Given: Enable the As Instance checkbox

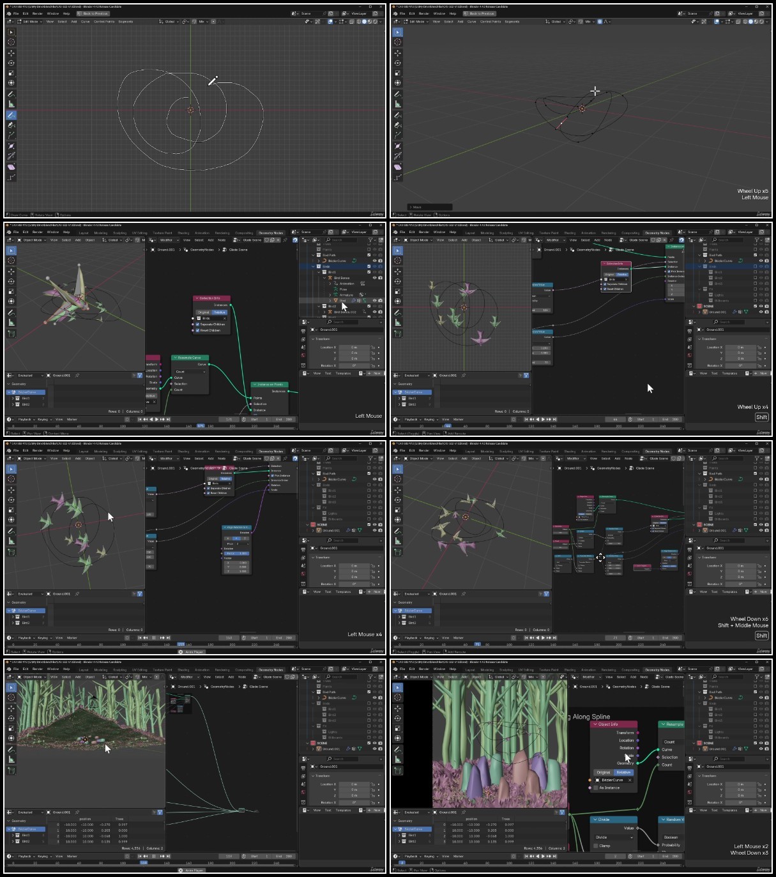Looking at the screenshot, I should pyautogui.click(x=597, y=788).
